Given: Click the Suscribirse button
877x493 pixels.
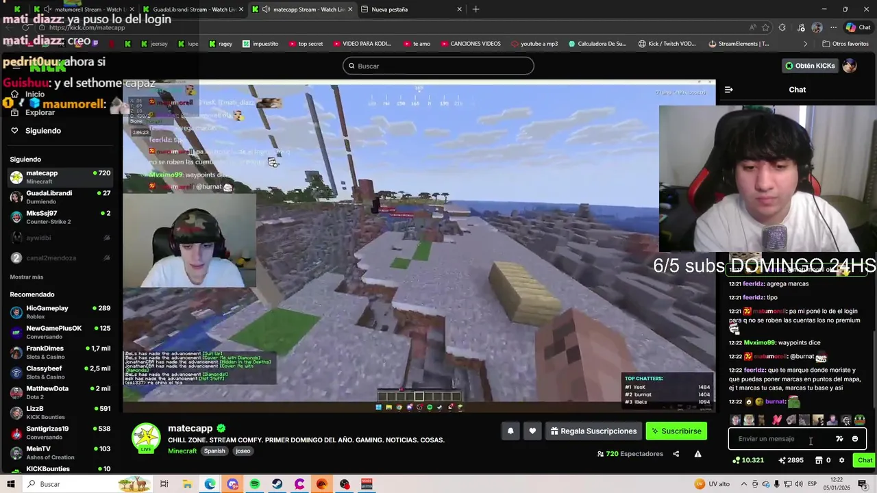Looking at the screenshot, I should tap(676, 431).
